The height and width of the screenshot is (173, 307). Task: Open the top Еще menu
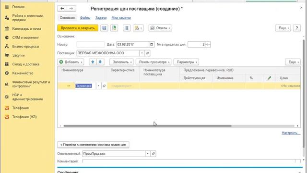coord(283,28)
